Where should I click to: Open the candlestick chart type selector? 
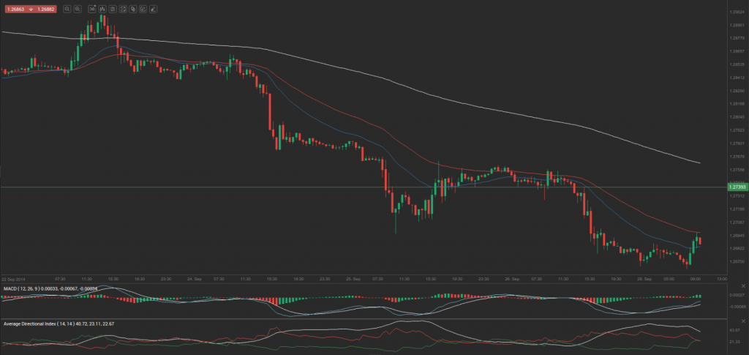pyautogui.click(x=102, y=10)
